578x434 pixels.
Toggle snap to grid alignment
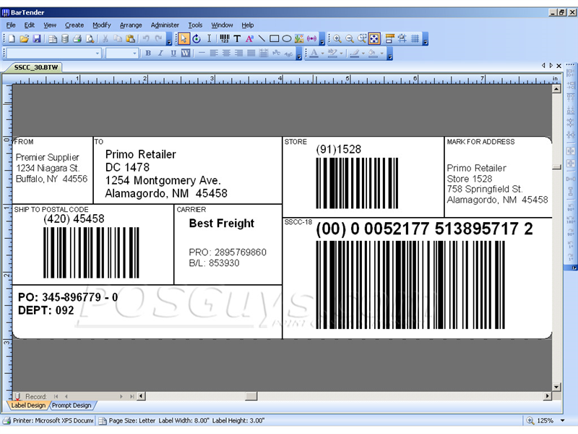[402, 39]
